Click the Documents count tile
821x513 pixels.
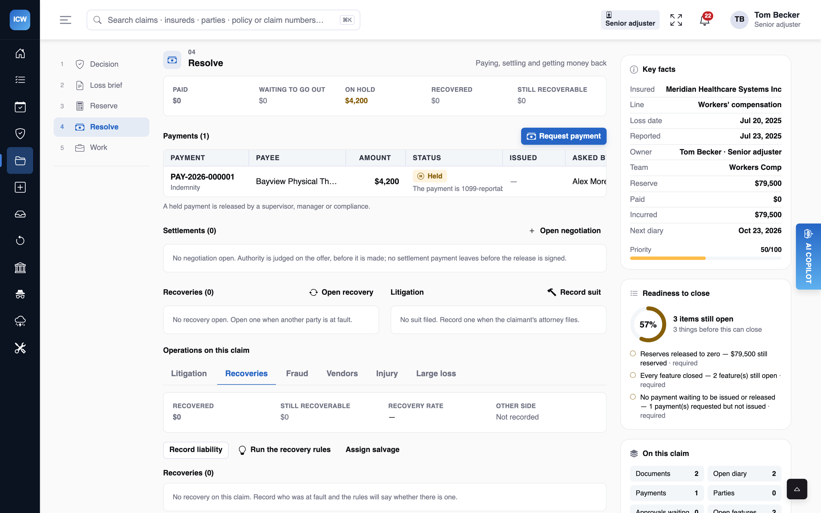(x=667, y=474)
